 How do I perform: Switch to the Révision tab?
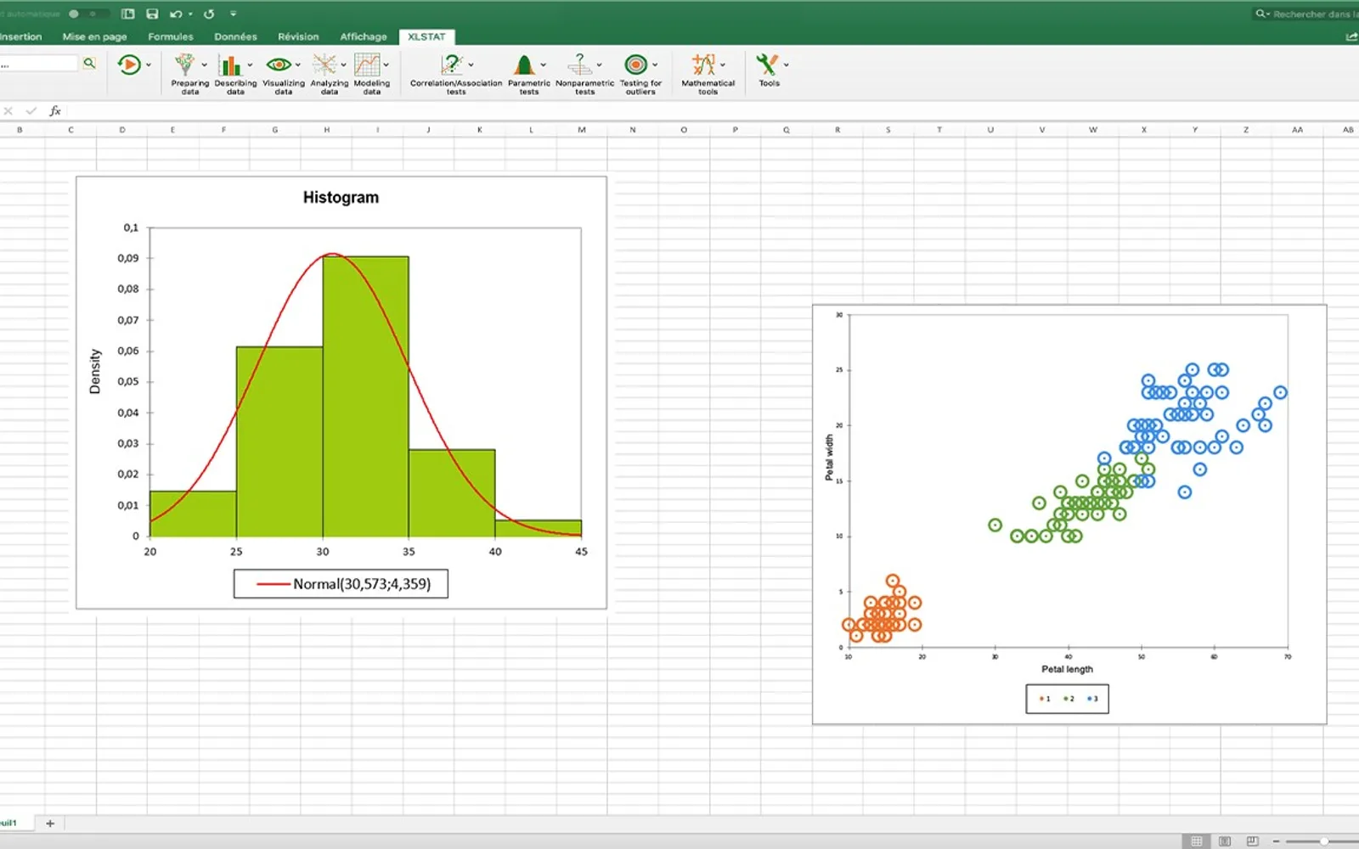[298, 37]
